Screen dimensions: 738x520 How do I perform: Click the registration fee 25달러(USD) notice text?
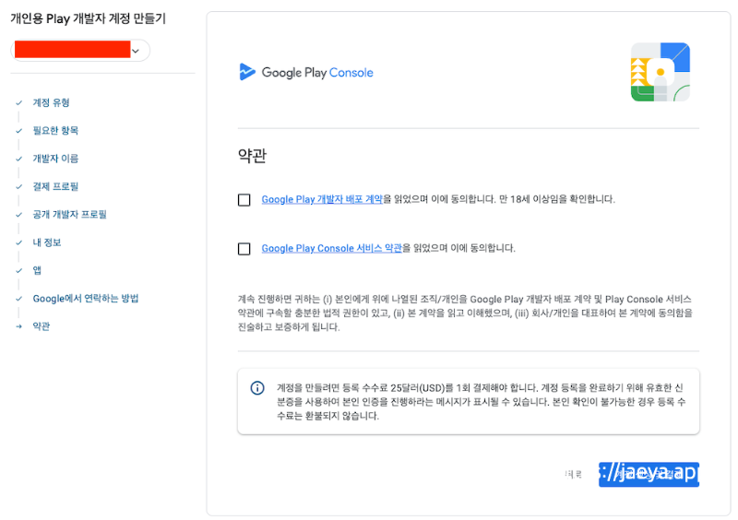tap(480, 402)
